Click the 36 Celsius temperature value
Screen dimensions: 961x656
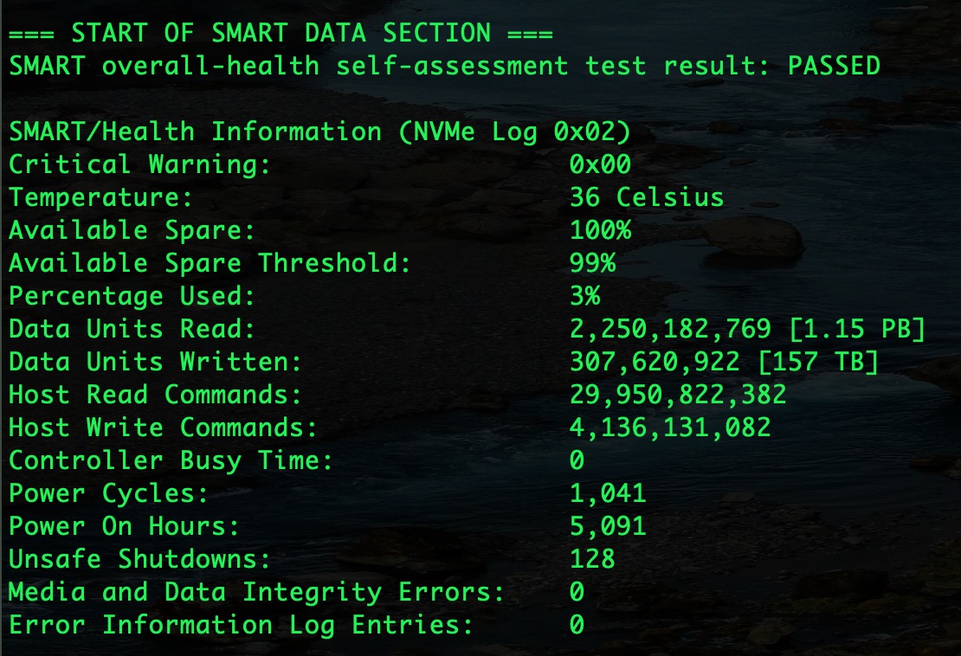point(646,197)
